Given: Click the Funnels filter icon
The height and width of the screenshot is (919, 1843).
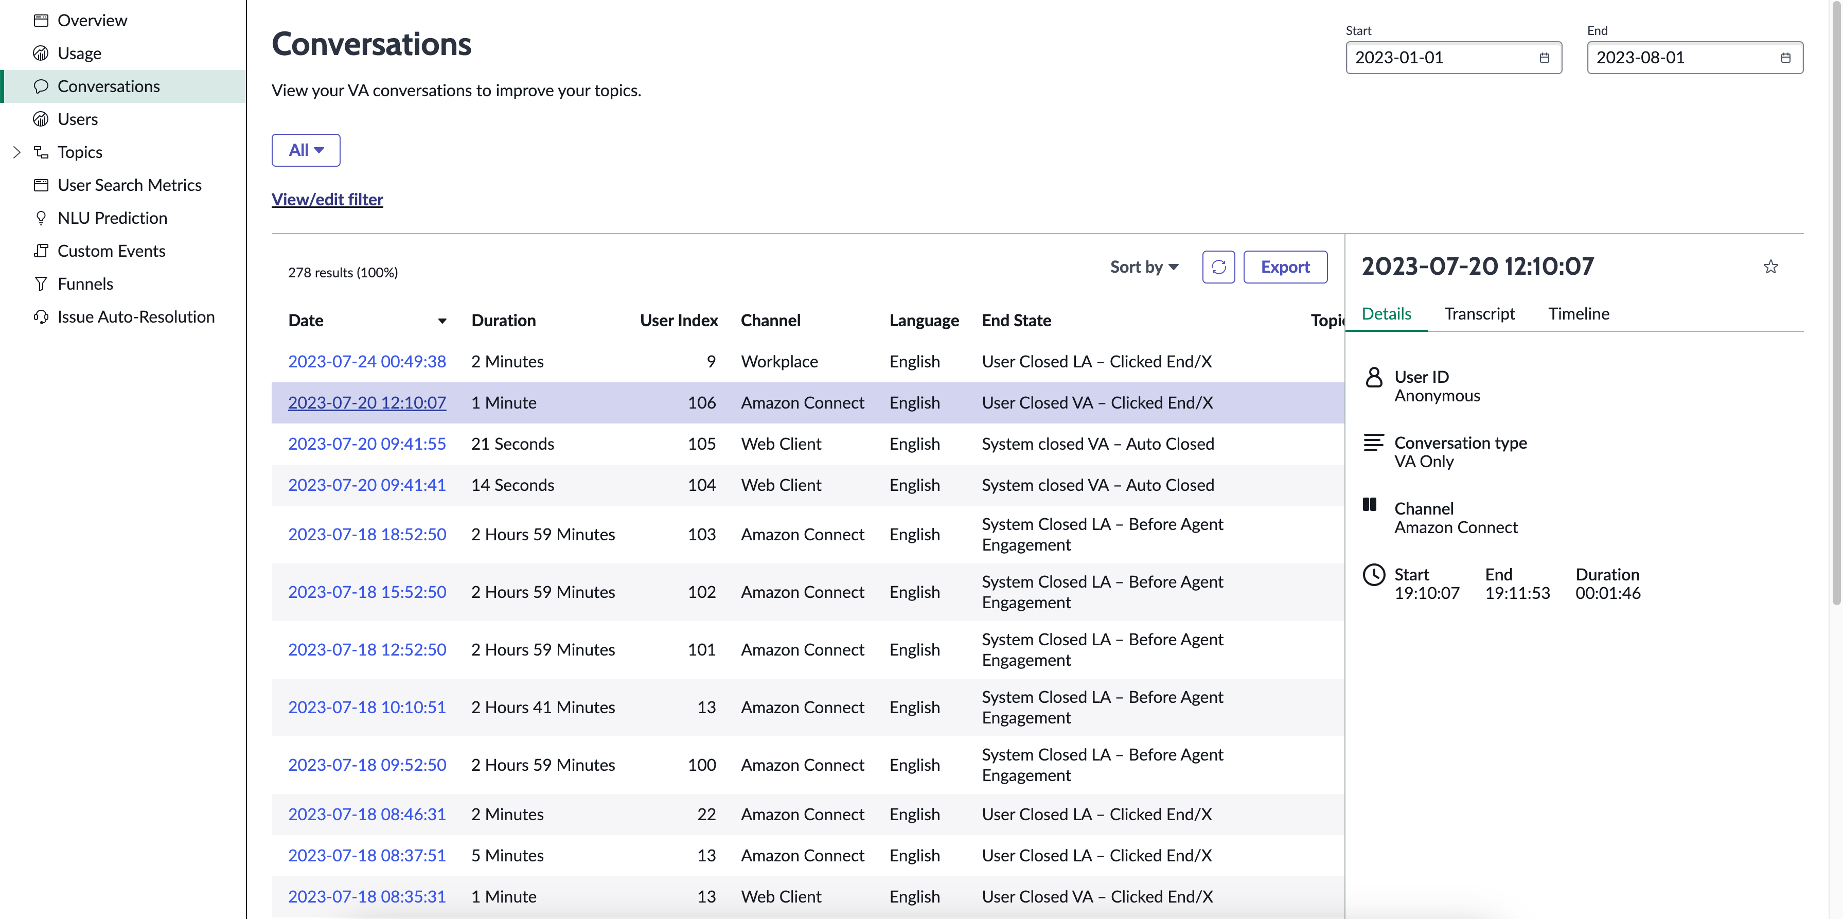Looking at the screenshot, I should [x=41, y=284].
